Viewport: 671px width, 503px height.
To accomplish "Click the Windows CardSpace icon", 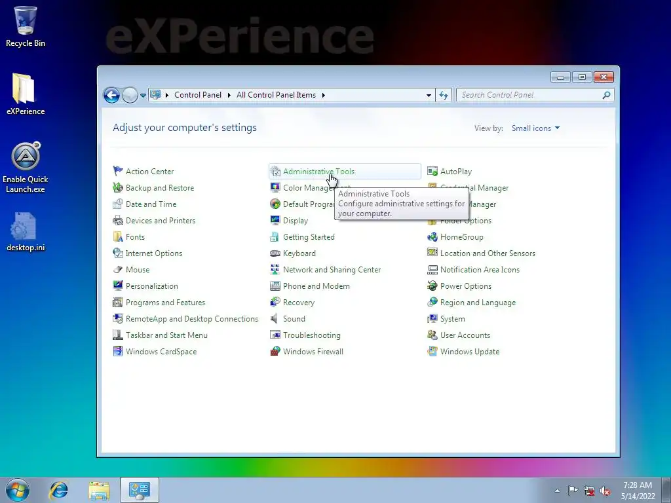I will click(x=118, y=351).
